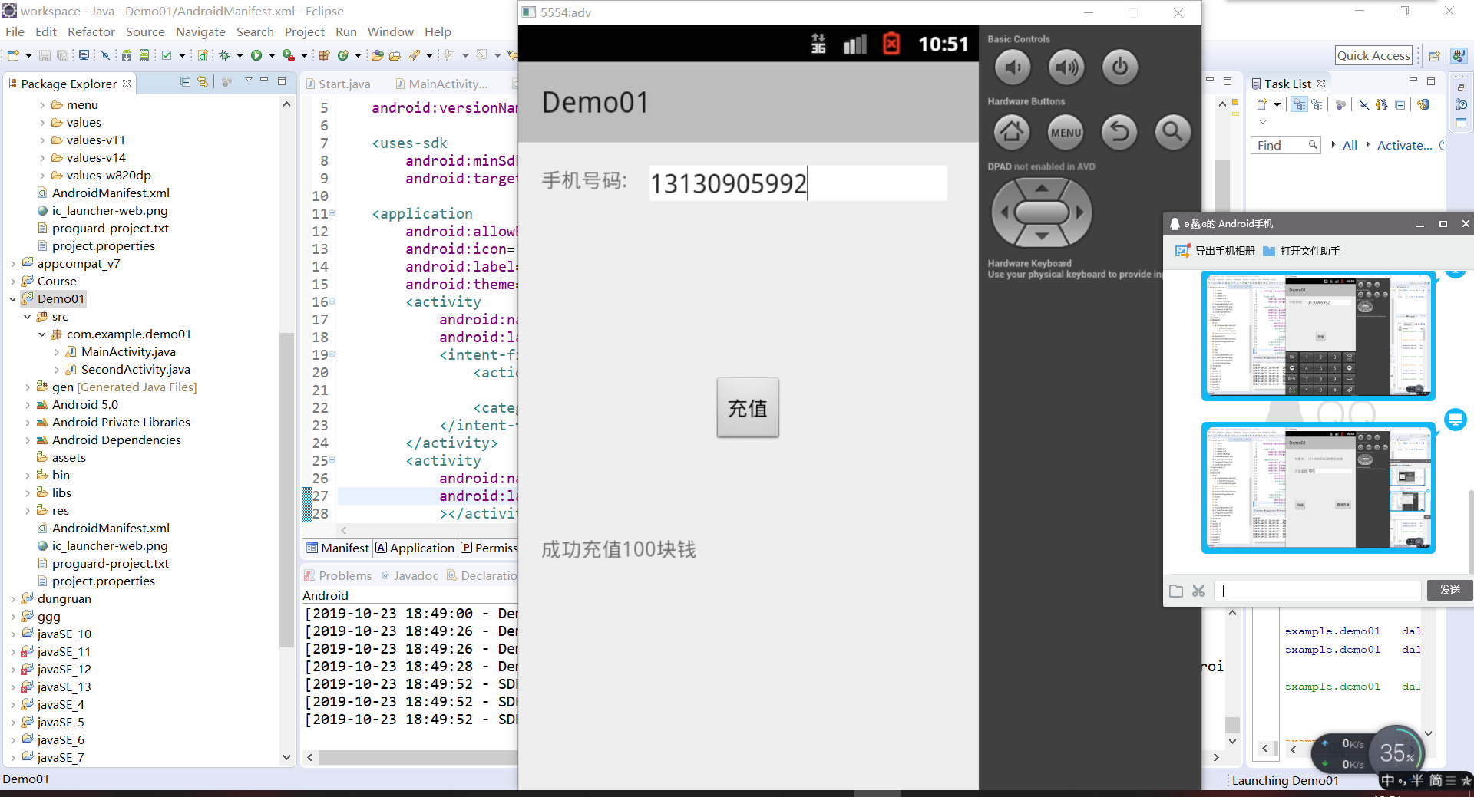Click the green Run button in toolbar

(x=256, y=55)
